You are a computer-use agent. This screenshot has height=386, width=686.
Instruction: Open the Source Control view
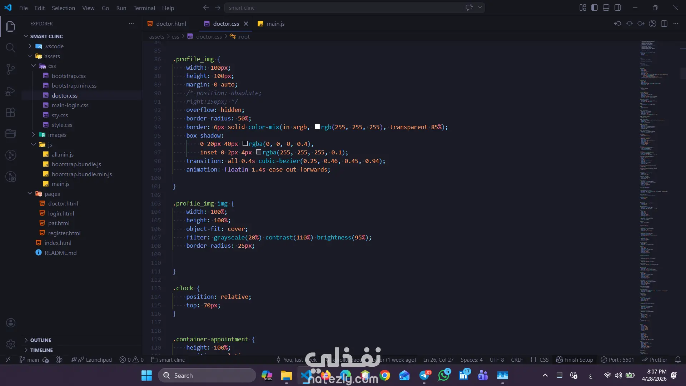tap(11, 69)
